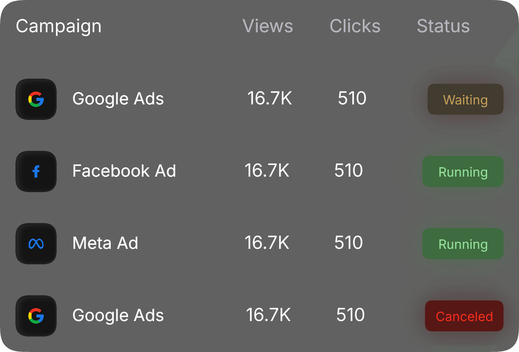Select the Facebook Ad campaign name
The height and width of the screenshot is (352, 519).
(x=124, y=171)
